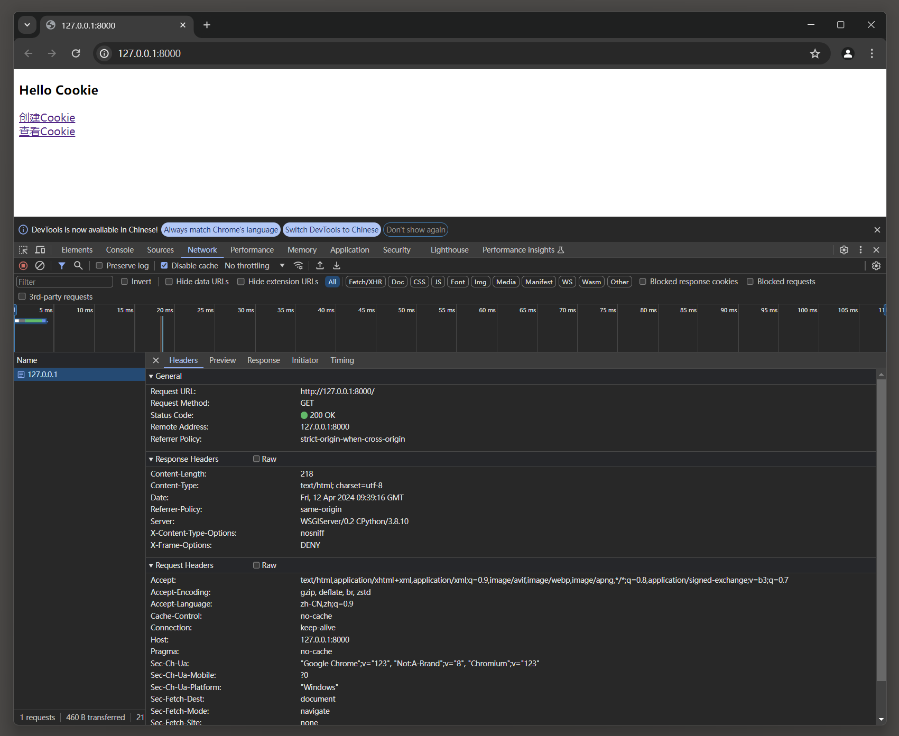This screenshot has width=899, height=736.
Task: Open the tab search dropdown arrow
Action: click(x=27, y=25)
